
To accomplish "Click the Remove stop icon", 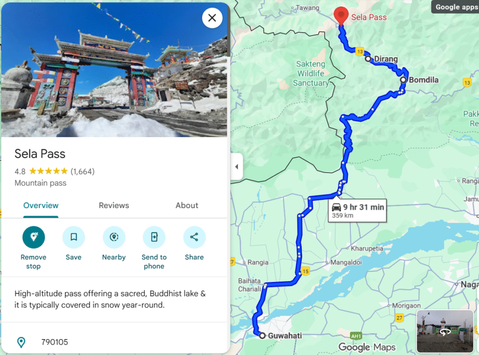I will click(x=34, y=237).
